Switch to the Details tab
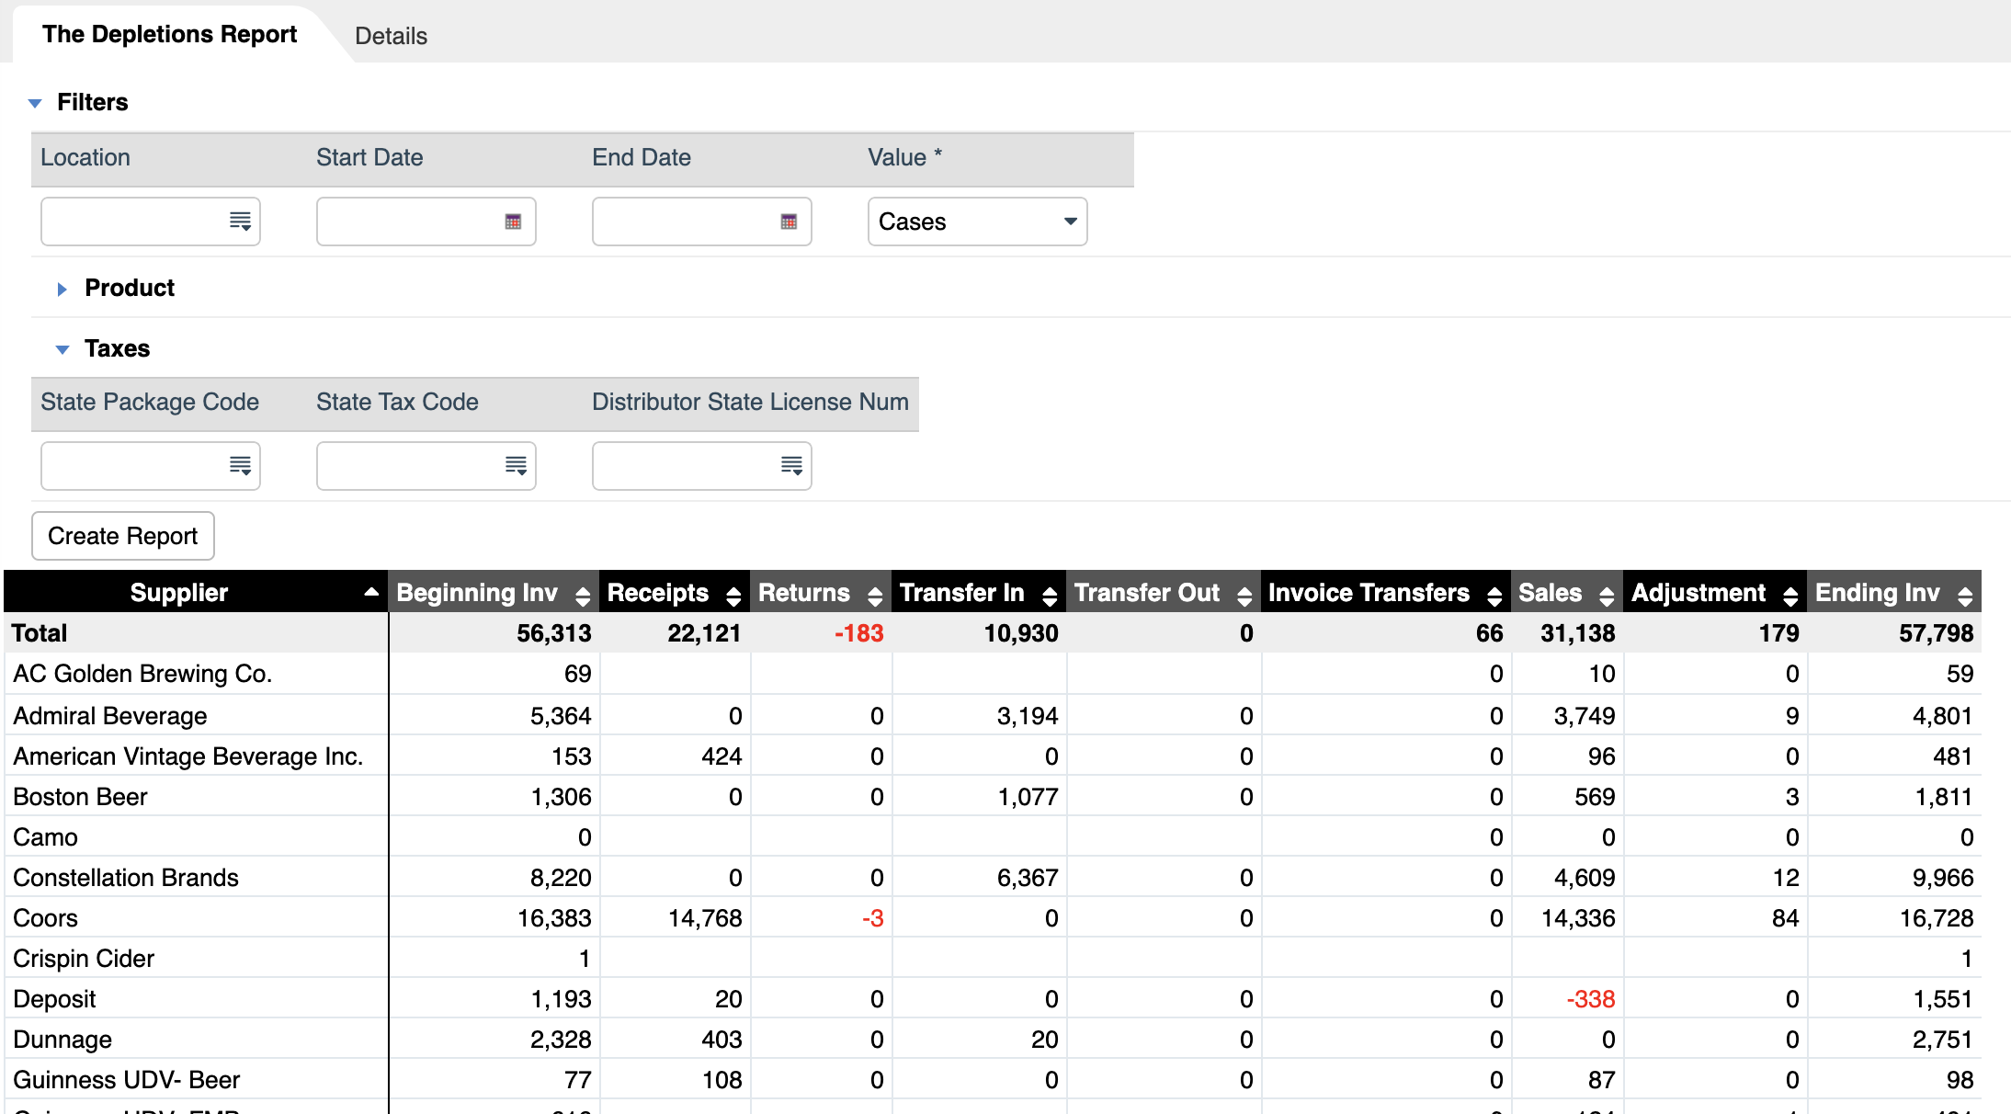This screenshot has height=1114, width=2011. pos(391,36)
